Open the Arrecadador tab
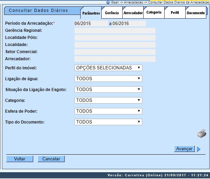This screenshot has width=210, height=179. (x=133, y=13)
